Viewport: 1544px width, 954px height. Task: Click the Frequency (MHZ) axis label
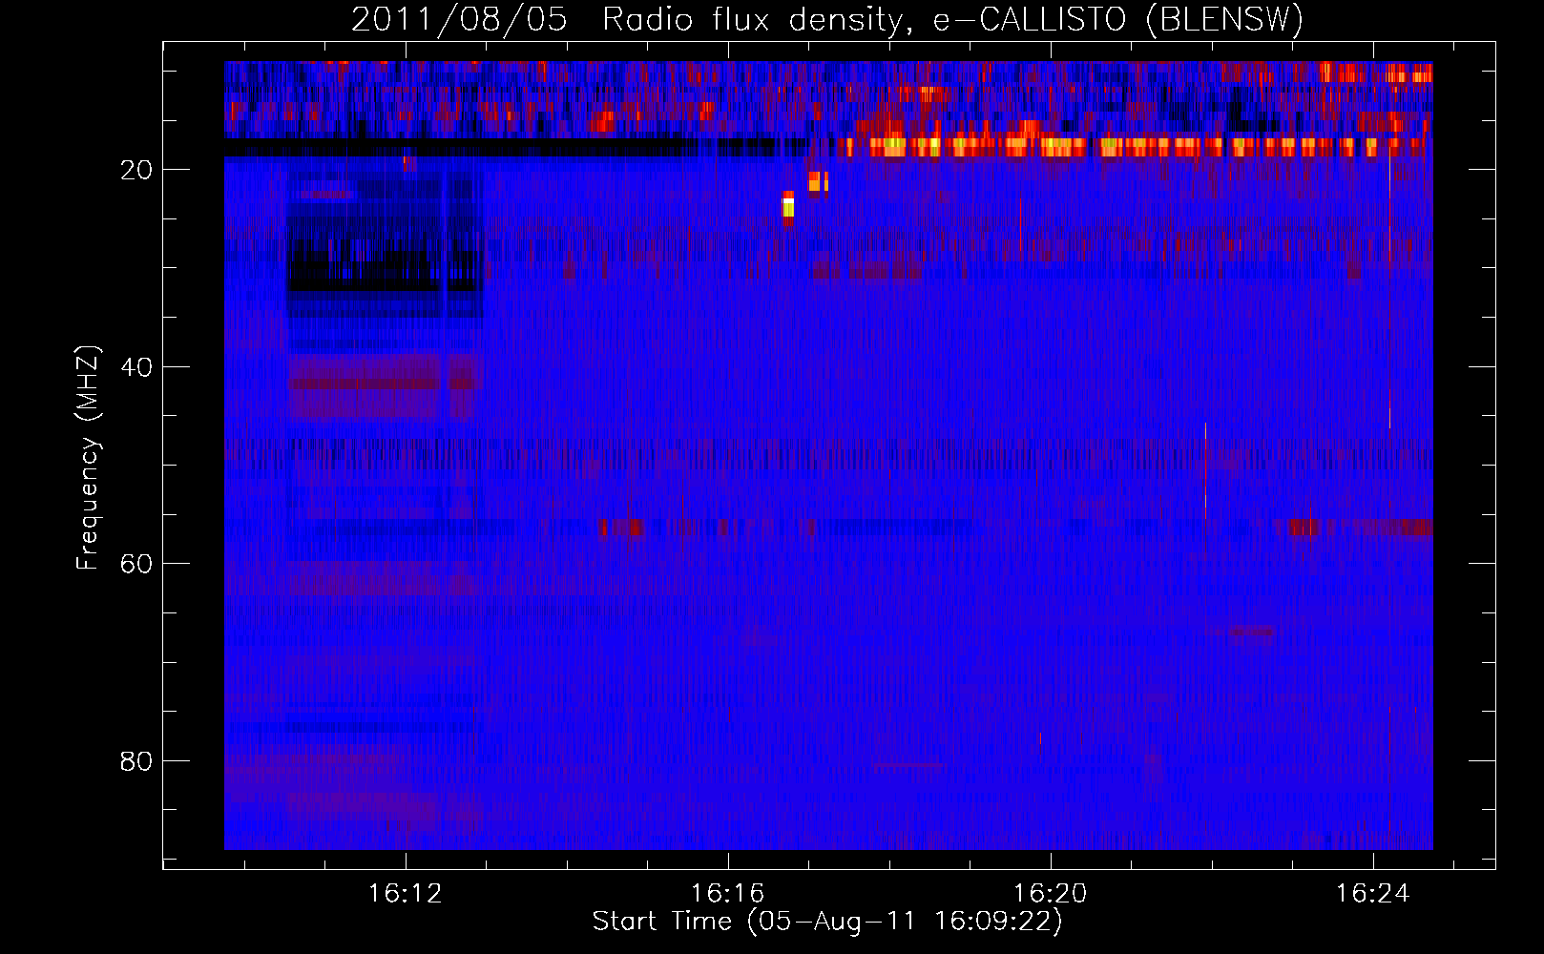(x=88, y=458)
